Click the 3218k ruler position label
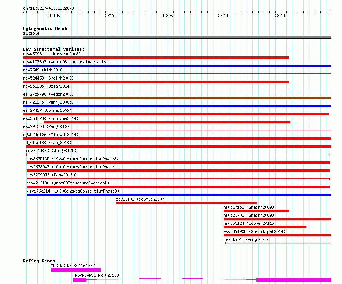Image resolution: width=342 pixels, height=284 pixels. tap(54, 15)
